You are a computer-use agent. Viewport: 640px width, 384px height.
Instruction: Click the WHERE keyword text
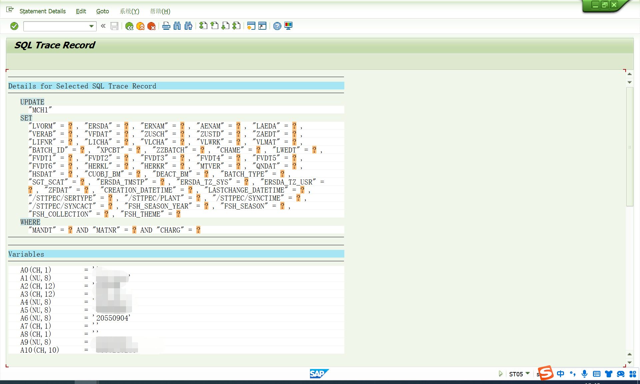coord(30,222)
